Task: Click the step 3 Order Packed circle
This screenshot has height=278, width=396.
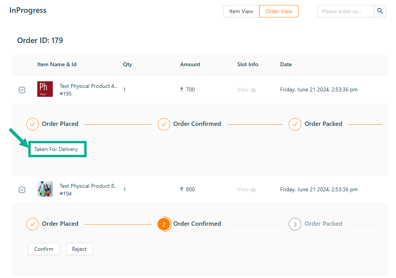Action: click(295, 224)
